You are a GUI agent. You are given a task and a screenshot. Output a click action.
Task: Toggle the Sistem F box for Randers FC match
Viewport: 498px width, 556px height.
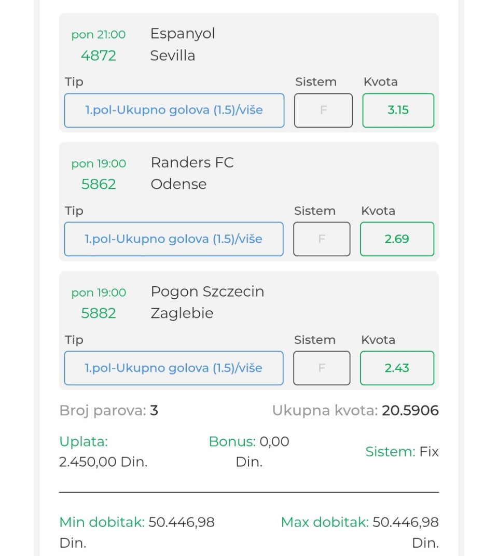coord(322,239)
